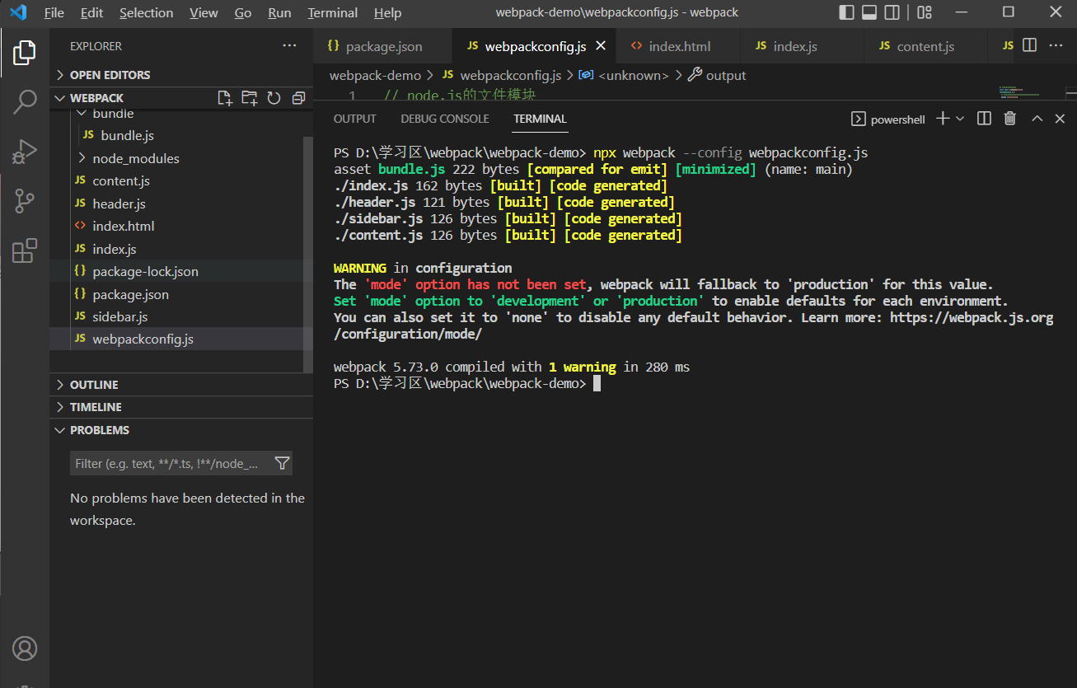Close the webpackconfig.js editor tab
This screenshot has width=1077, height=688.
pyautogui.click(x=601, y=46)
